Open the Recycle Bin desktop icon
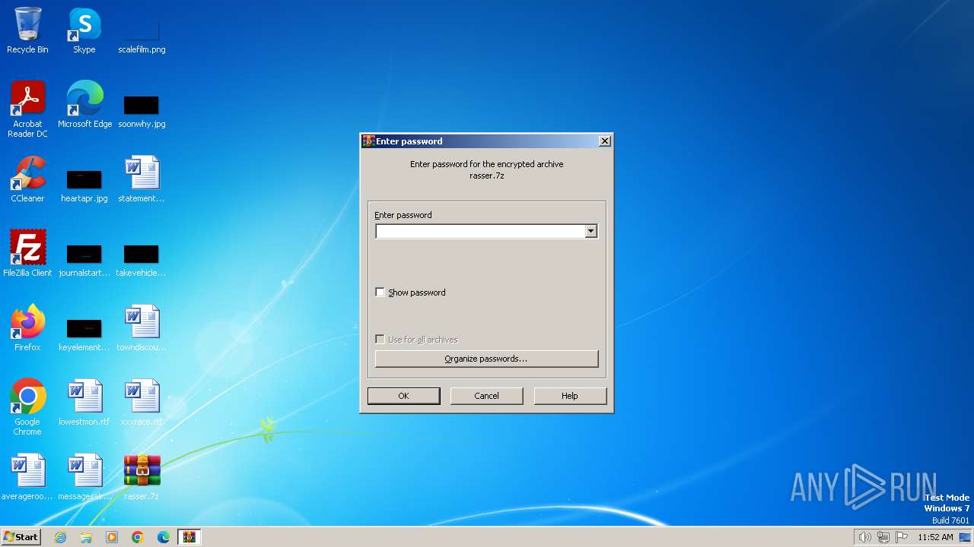 pyautogui.click(x=27, y=30)
